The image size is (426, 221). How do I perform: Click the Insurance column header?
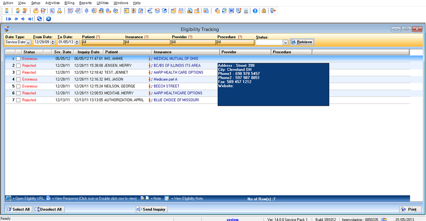186,52
